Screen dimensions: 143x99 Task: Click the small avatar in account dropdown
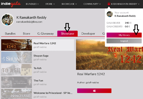coord(110,14)
